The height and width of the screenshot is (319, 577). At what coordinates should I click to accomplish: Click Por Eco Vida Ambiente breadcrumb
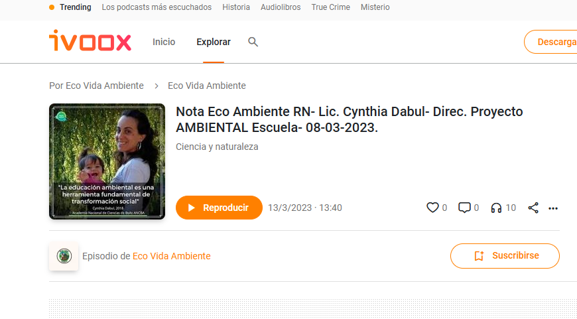click(x=96, y=86)
